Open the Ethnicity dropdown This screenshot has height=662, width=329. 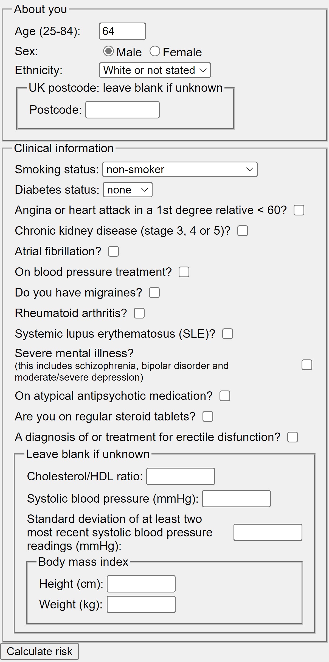pyautogui.click(x=155, y=70)
